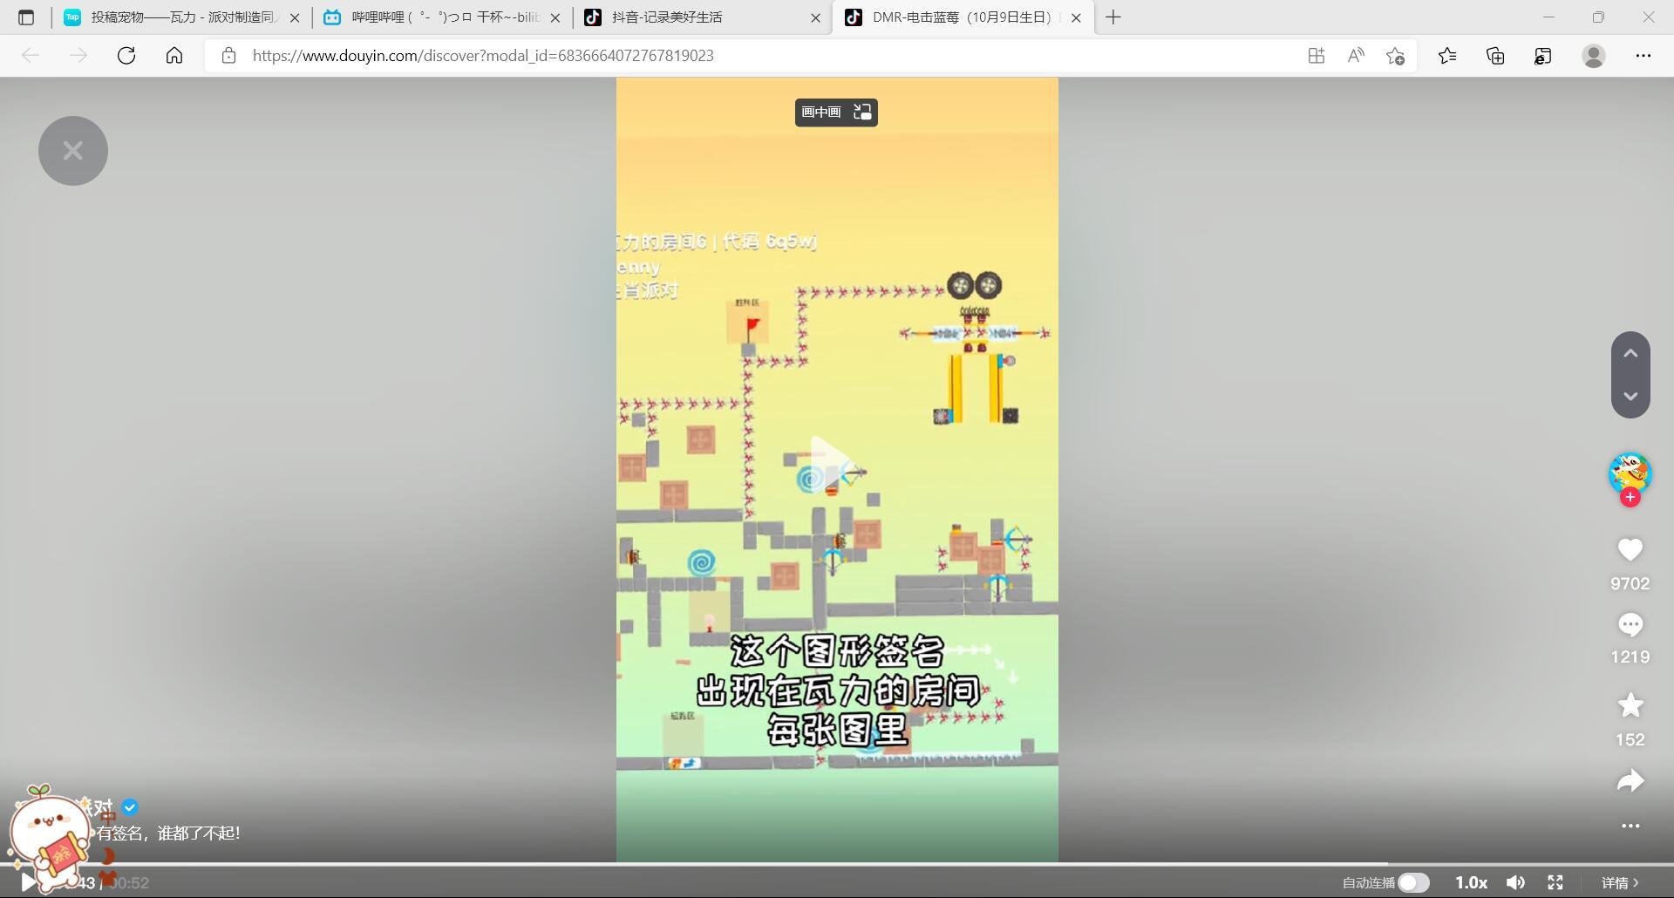Refresh the current page
Image resolution: width=1674 pixels, height=898 pixels.
pyautogui.click(x=126, y=56)
